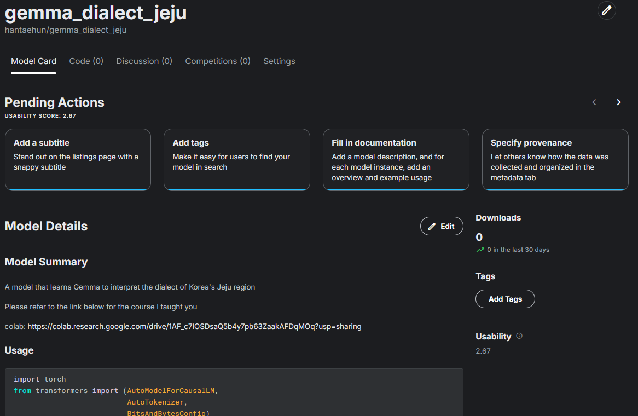Switch to the Code (0) tab
The height and width of the screenshot is (416, 638).
(86, 61)
